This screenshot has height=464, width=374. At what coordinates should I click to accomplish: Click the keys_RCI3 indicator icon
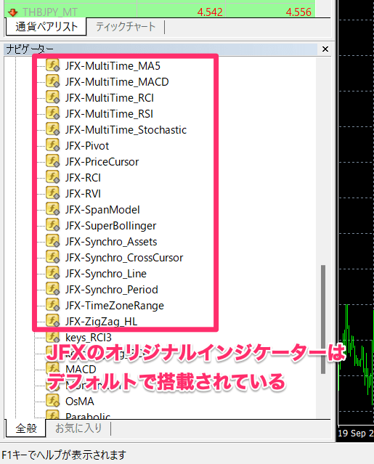tap(53, 337)
